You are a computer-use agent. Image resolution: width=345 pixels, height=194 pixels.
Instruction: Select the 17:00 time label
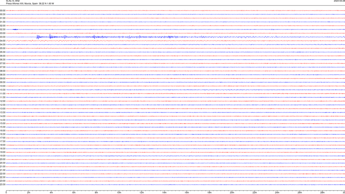click(x=3, y=138)
